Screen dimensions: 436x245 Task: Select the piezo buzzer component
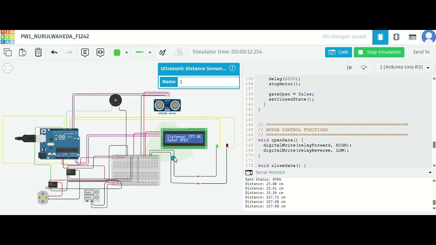point(115,100)
